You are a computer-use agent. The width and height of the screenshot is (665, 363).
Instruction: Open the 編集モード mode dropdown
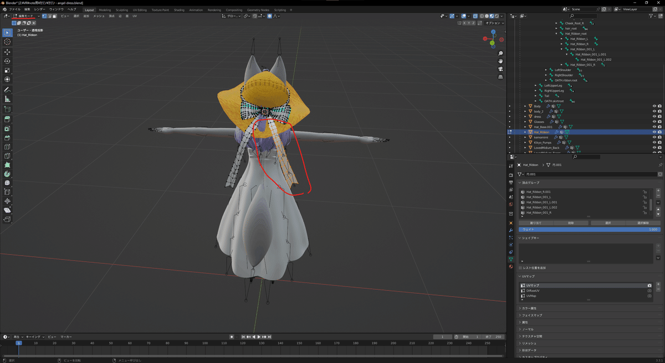coord(26,16)
